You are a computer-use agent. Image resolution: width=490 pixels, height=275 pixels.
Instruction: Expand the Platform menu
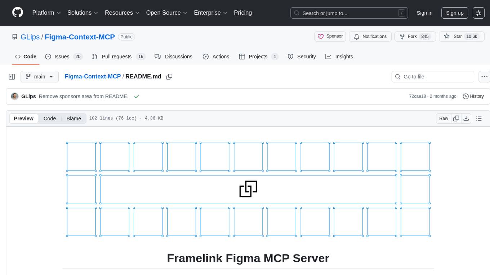tap(46, 13)
